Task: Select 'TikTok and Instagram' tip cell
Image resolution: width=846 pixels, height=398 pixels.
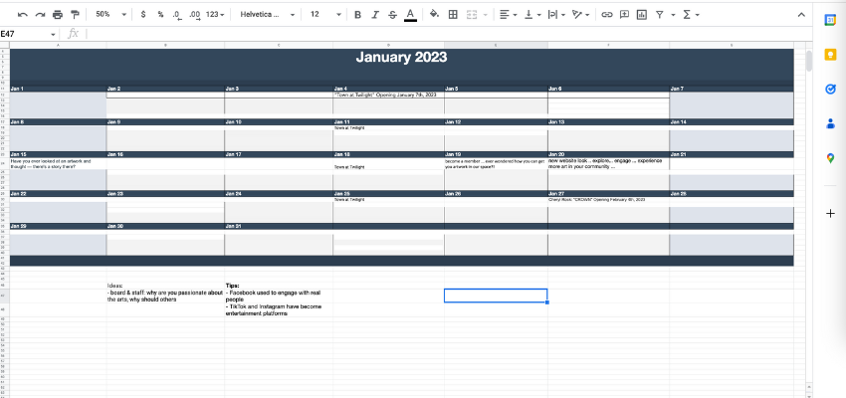Action: click(x=279, y=309)
